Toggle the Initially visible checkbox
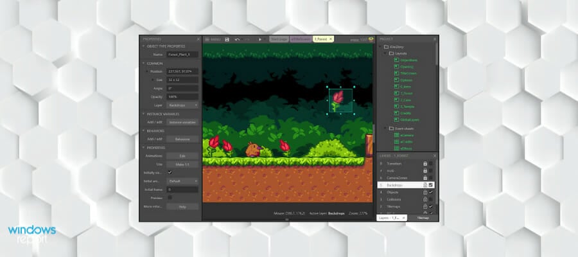The height and width of the screenshot is (257, 578). 170,172
